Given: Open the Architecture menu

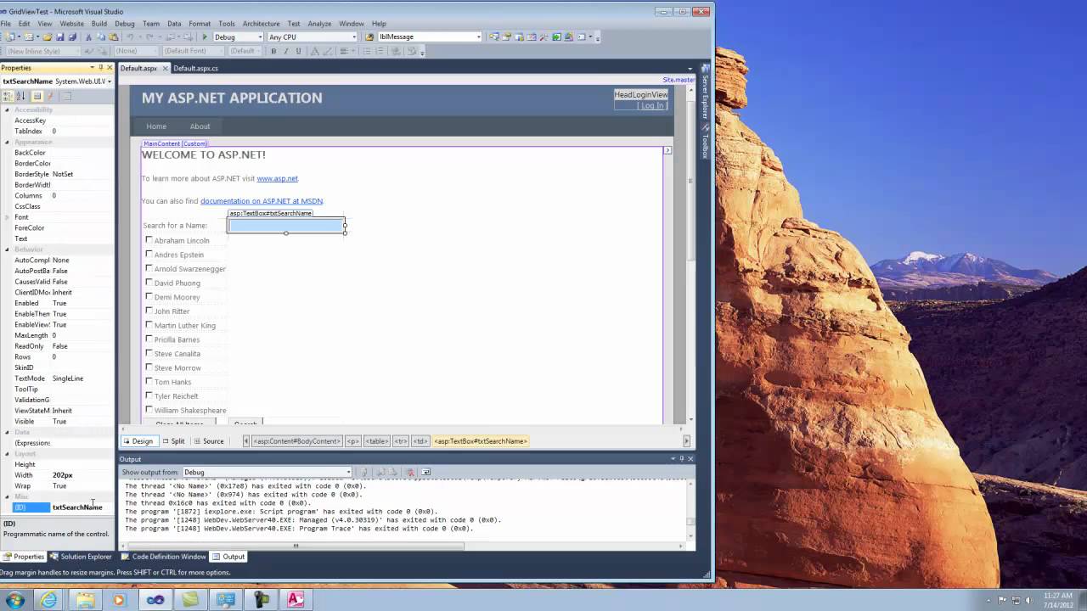Looking at the screenshot, I should [261, 24].
